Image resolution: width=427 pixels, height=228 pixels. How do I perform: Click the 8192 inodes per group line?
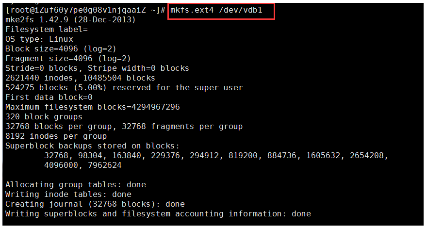point(56,136)
